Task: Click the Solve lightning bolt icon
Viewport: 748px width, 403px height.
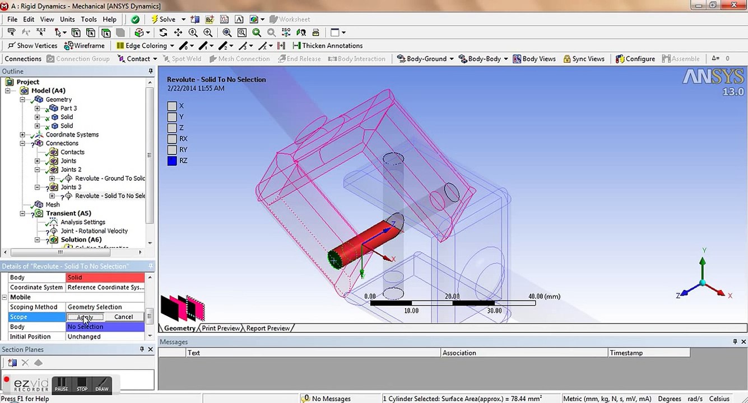Action: 155,19
